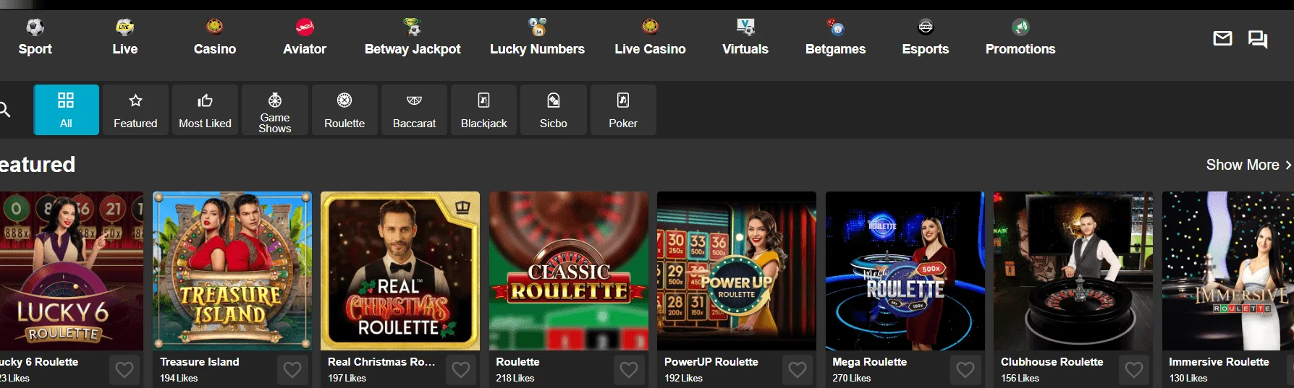Screen dimensions: 1294x388
Task: Go to Betway Jackpot menu label
Action: (413, 49)
